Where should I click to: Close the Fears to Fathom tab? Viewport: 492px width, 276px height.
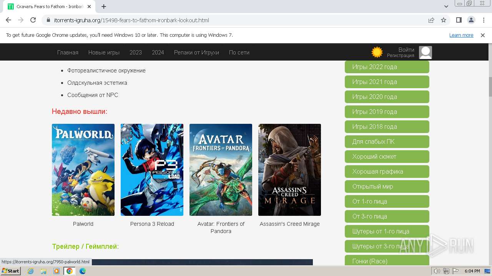point(89,7)
